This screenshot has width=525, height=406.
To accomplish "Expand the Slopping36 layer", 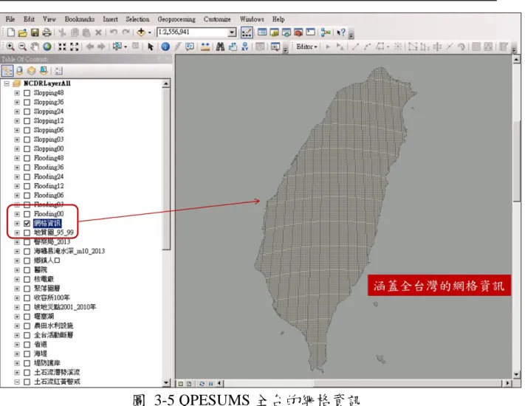I will click(x=17, y=102).
